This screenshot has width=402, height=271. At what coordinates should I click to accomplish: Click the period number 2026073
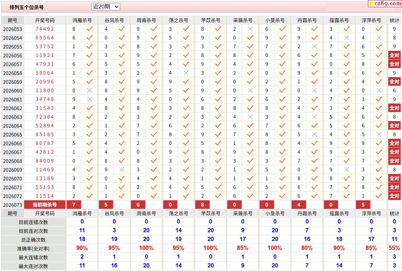[x=12, y=205]
